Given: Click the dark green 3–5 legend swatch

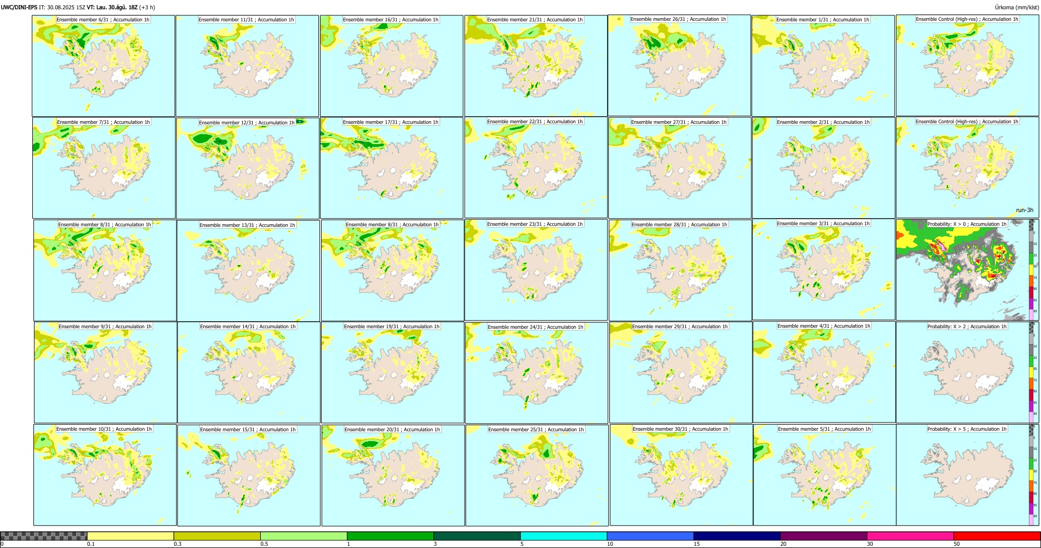Looking at the screenshot, I should (477, 536).
